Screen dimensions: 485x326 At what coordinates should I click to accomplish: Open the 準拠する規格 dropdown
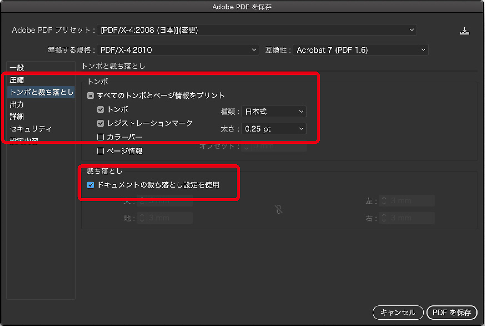click(x=178, y=50)
